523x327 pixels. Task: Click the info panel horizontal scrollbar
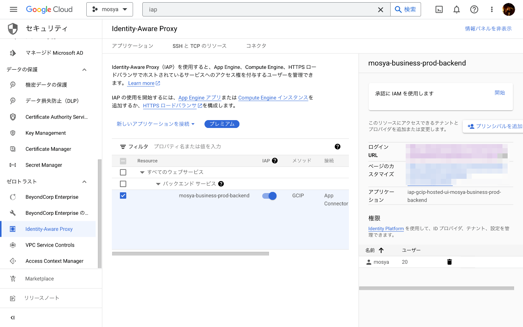[436, 288]
